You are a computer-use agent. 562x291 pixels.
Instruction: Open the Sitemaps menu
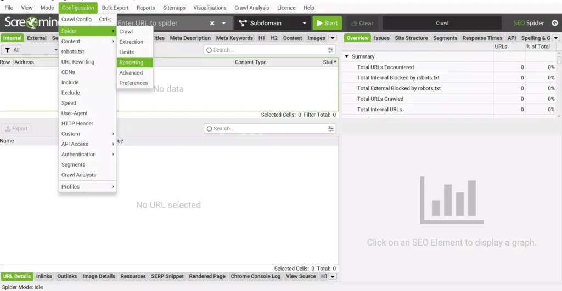(x=174, y=8)
